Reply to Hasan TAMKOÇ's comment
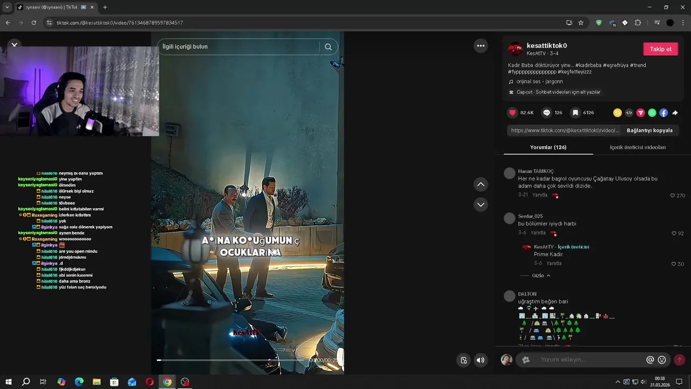691x389 pixels. pyautogui.click(x=540, y=195)
